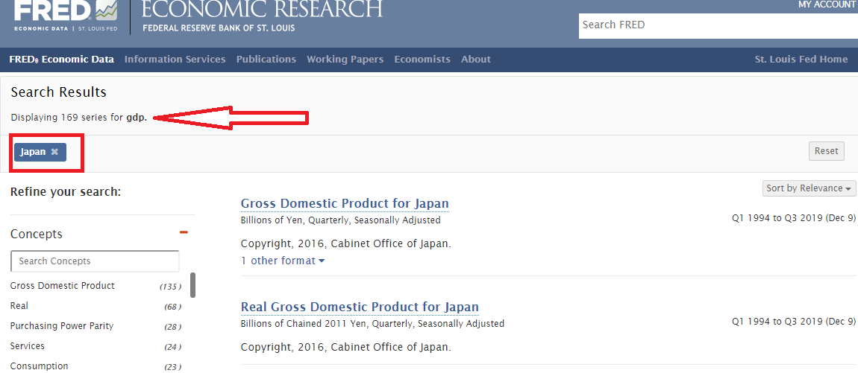Click the Search FRED input field
This screenshot has height=373, width=858.
click(x=716, y=25)
